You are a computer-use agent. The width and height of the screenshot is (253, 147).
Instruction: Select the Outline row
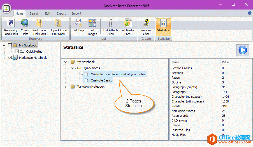coord(211,82)
